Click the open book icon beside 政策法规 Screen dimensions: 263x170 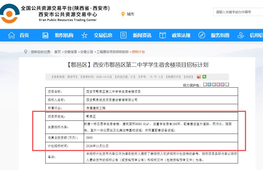tap(163, 35)
